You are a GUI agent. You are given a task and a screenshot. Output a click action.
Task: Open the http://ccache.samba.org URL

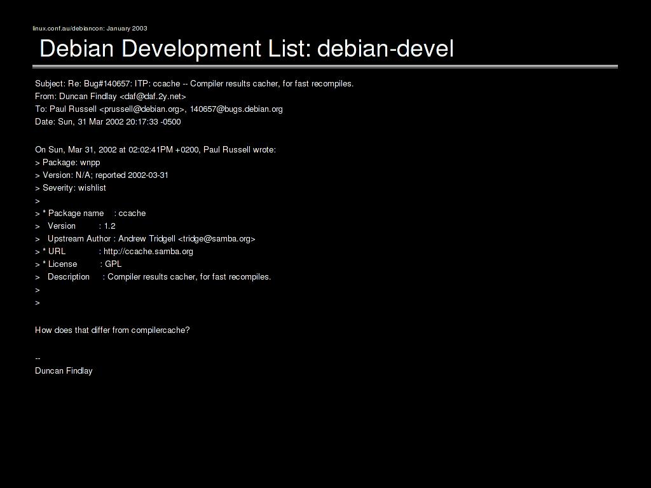148,252
